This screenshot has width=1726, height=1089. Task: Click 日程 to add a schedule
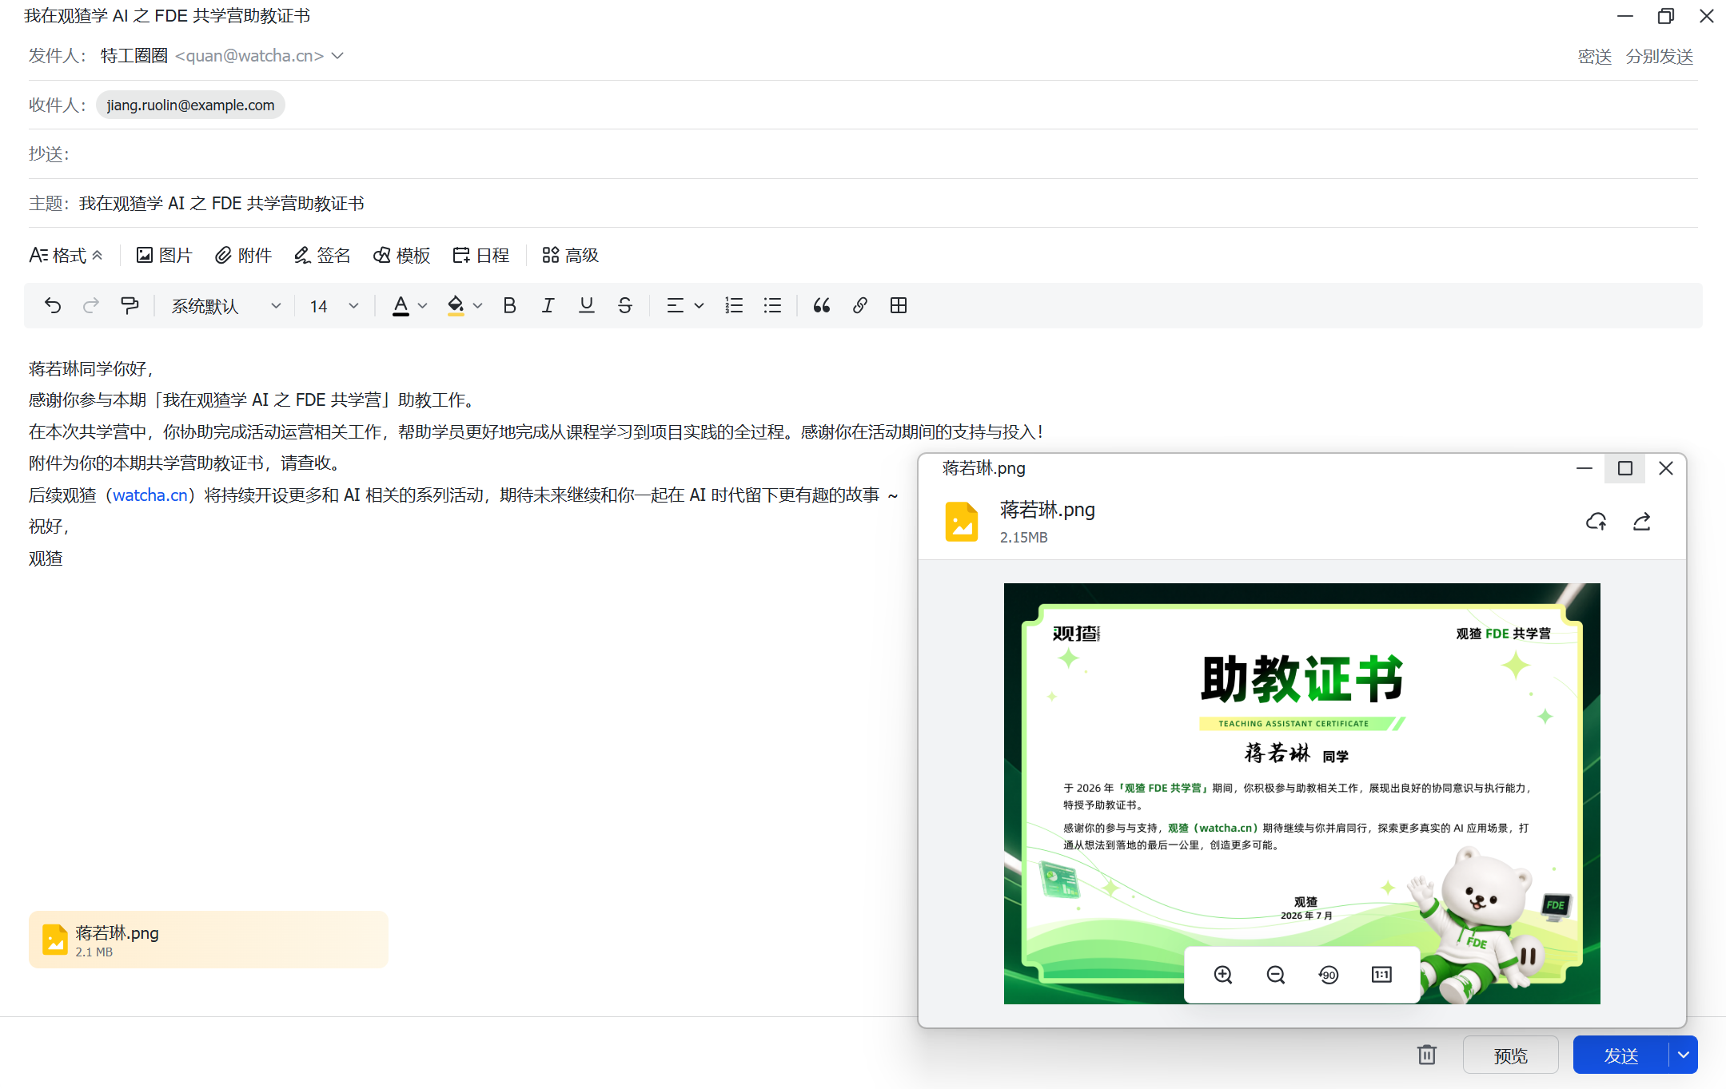(481, 256)
